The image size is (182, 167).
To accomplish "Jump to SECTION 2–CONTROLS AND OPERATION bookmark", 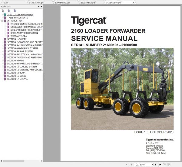I will [25, 42].
